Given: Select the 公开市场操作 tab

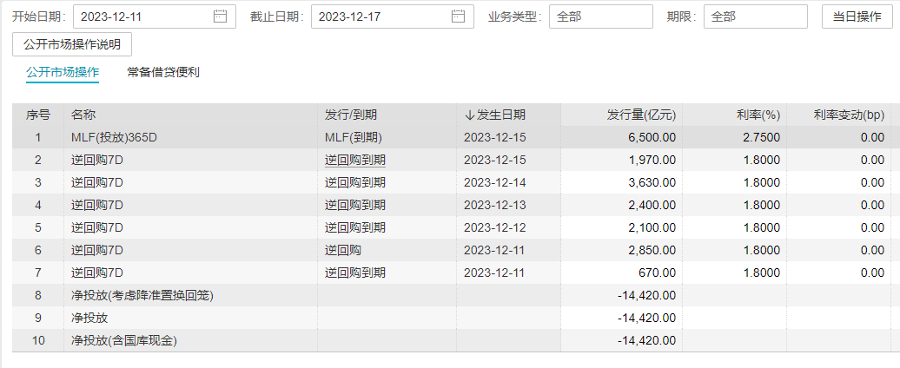Looking at the screenshot, I should click(63, 72).
